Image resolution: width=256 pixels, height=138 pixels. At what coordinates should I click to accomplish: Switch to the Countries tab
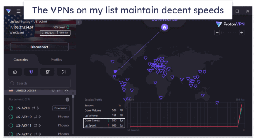point(21,60)
